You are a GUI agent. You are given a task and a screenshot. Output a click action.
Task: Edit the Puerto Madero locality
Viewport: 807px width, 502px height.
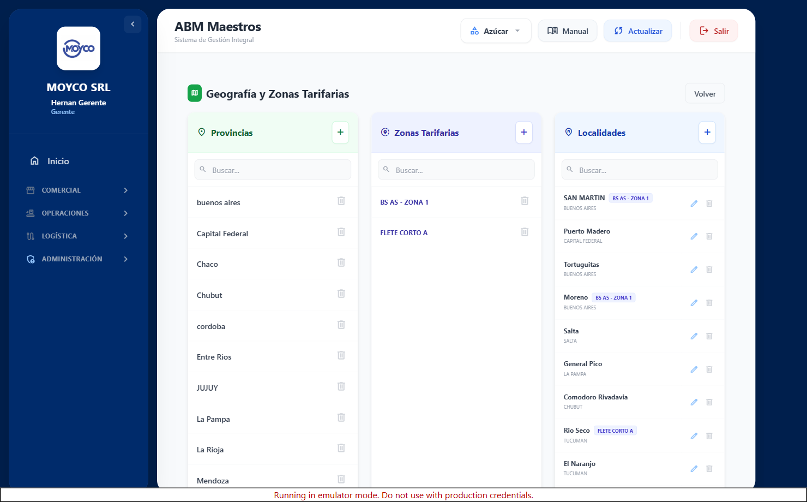(694, 236)
